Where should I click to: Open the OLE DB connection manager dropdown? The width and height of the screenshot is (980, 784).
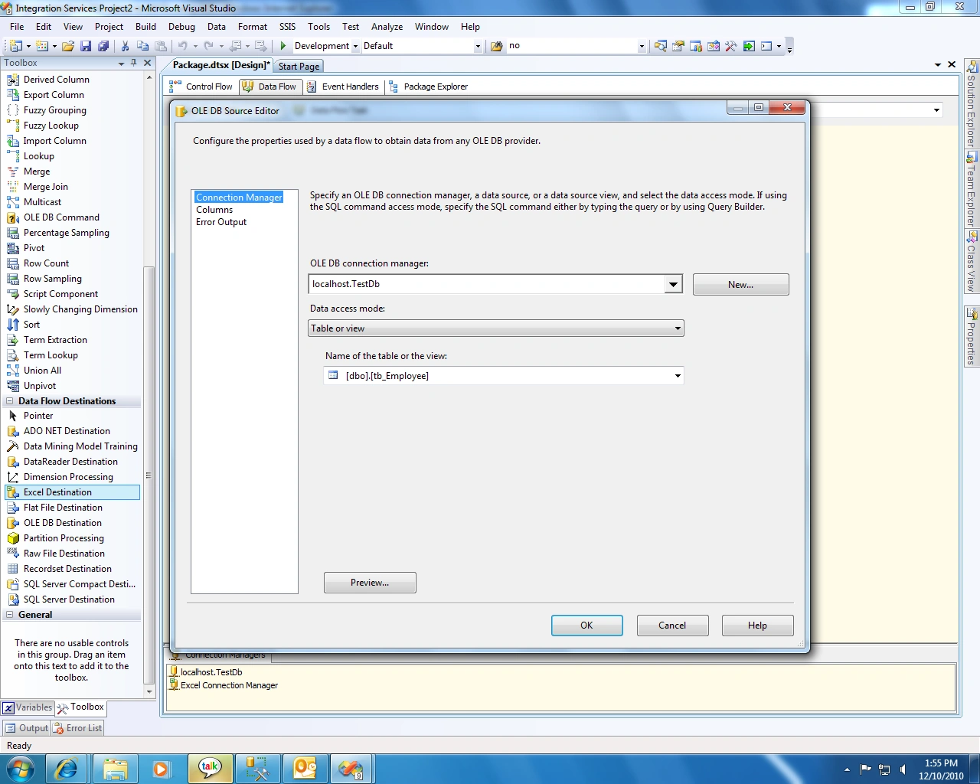673,284
